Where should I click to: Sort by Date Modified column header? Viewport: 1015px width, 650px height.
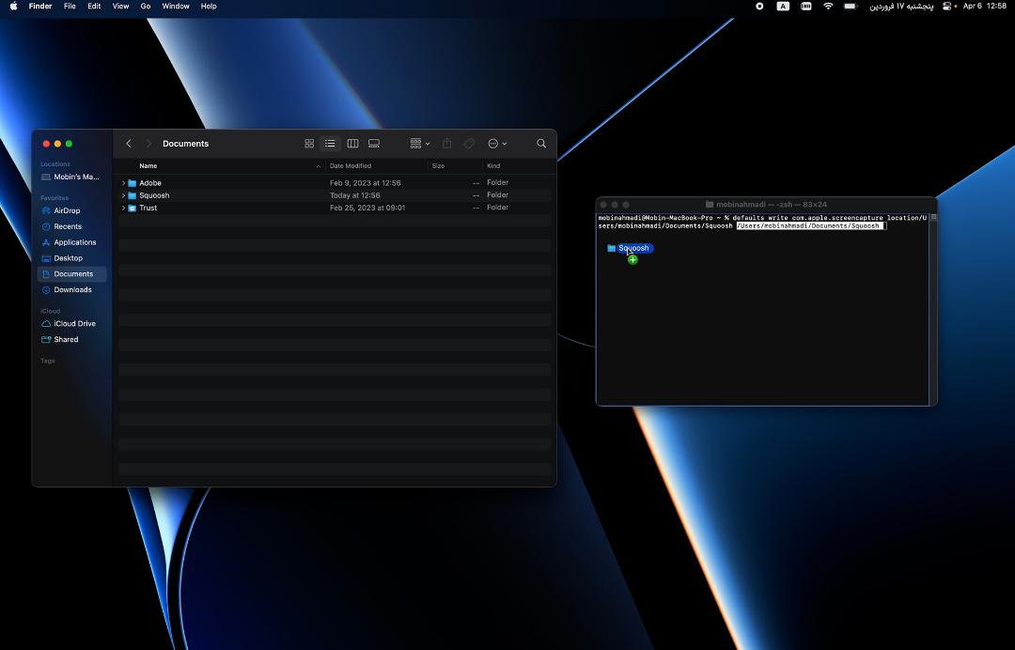(x=351, y=166)
